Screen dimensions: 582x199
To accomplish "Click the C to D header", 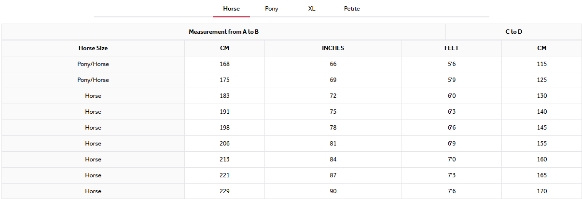I will (x=513, y=32).
